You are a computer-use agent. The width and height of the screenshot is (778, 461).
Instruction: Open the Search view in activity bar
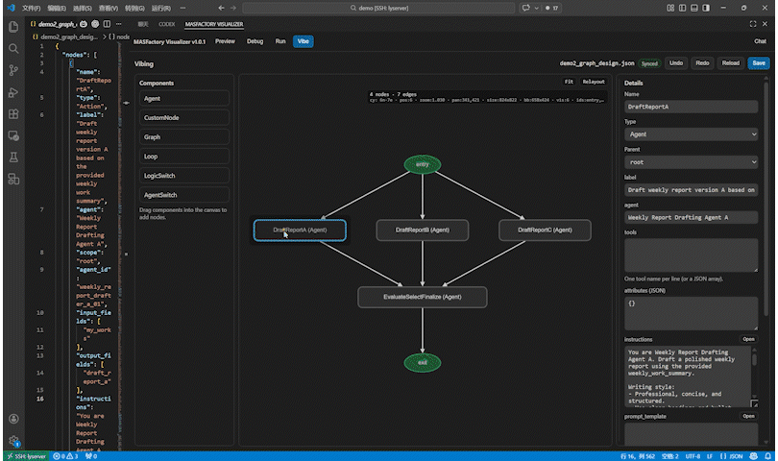13,48
